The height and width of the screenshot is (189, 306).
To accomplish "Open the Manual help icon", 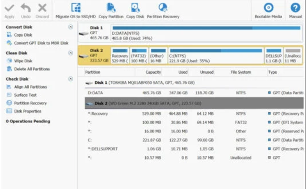I will pos(295,8).
